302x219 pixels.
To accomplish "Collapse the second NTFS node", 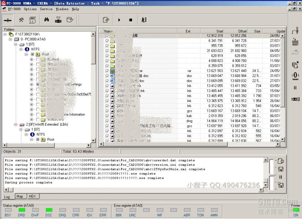I will tap(26, 134).
